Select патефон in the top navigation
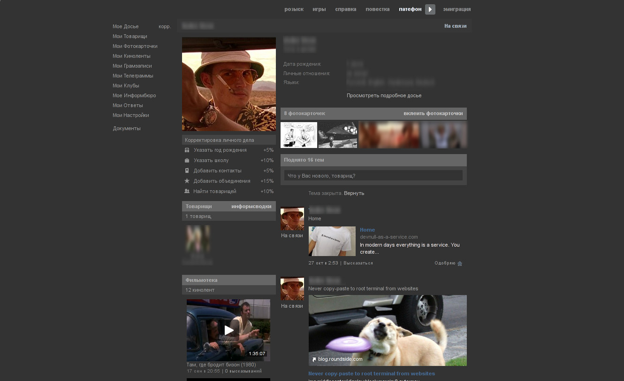 pos(410,9)
